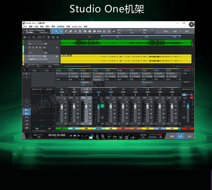Screen dimensions: 212x190
Task: Show automation with the curve icon
Action: click(x=39, y=37)
